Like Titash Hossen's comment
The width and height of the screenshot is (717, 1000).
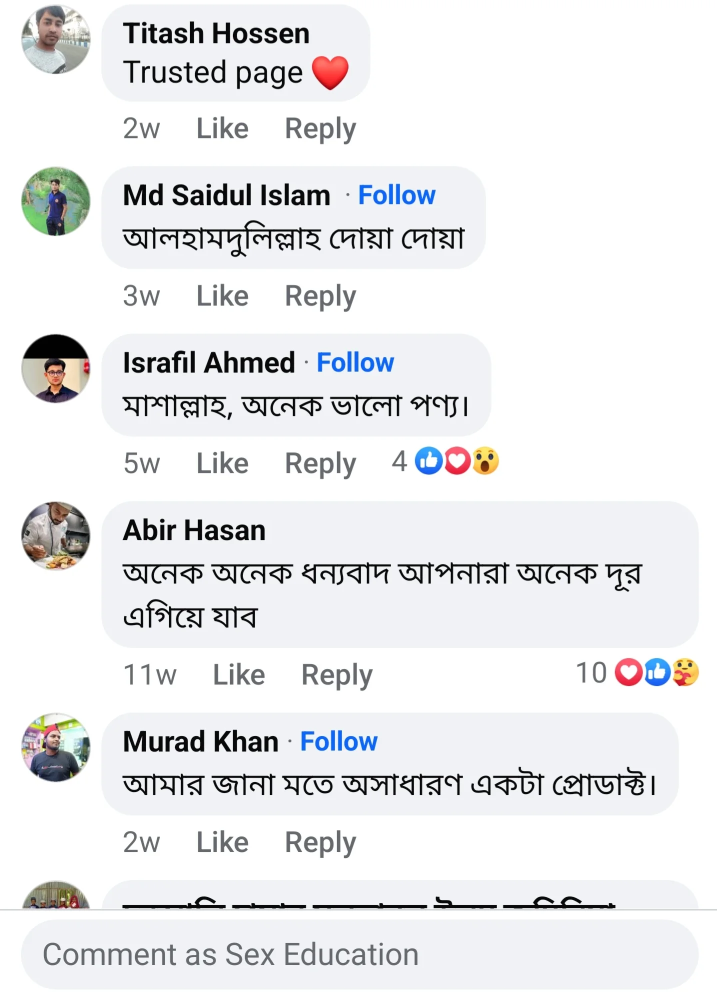click(x=221, y=127)
